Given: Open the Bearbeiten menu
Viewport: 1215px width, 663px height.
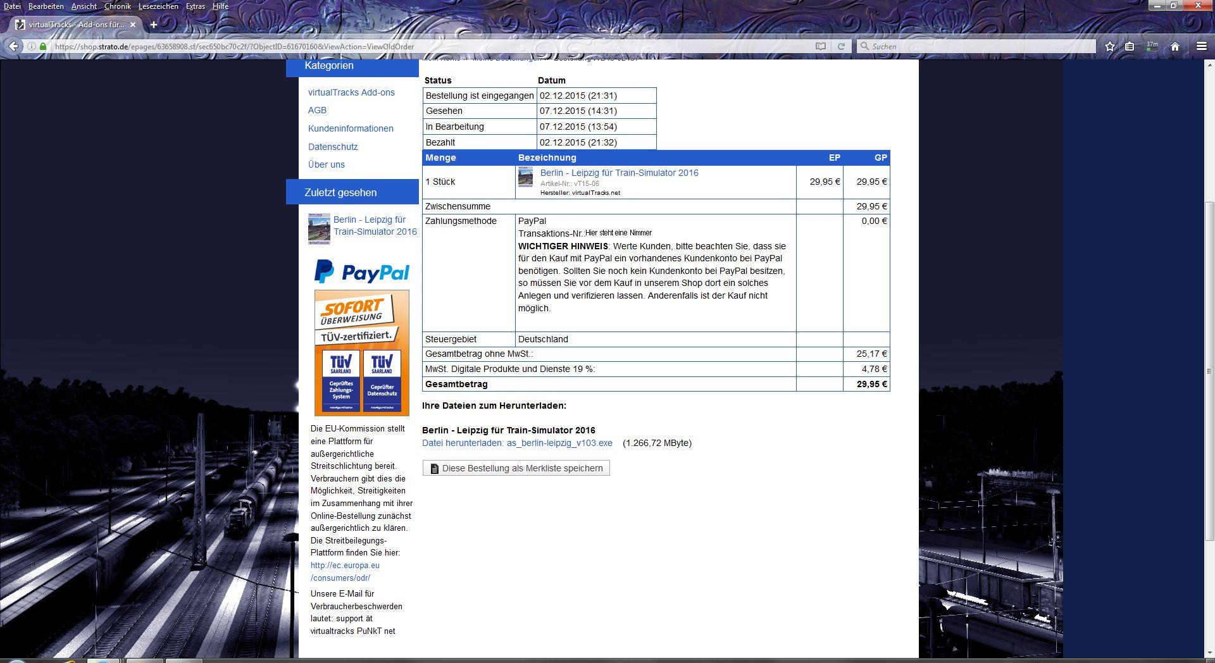Looking at the screenshot, I should (46, 6).
